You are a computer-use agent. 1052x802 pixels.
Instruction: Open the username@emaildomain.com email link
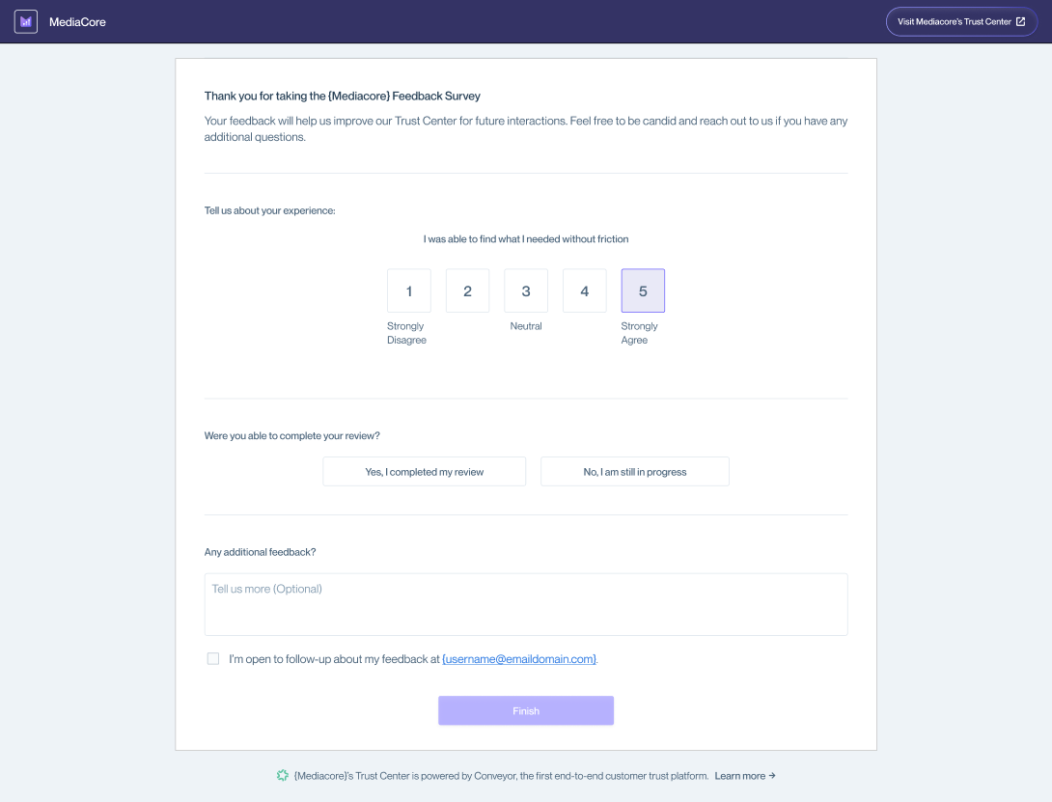pos(519,658)
